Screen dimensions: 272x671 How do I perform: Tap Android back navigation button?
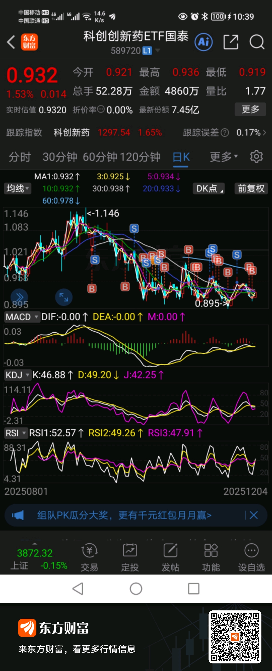[78, 588]
